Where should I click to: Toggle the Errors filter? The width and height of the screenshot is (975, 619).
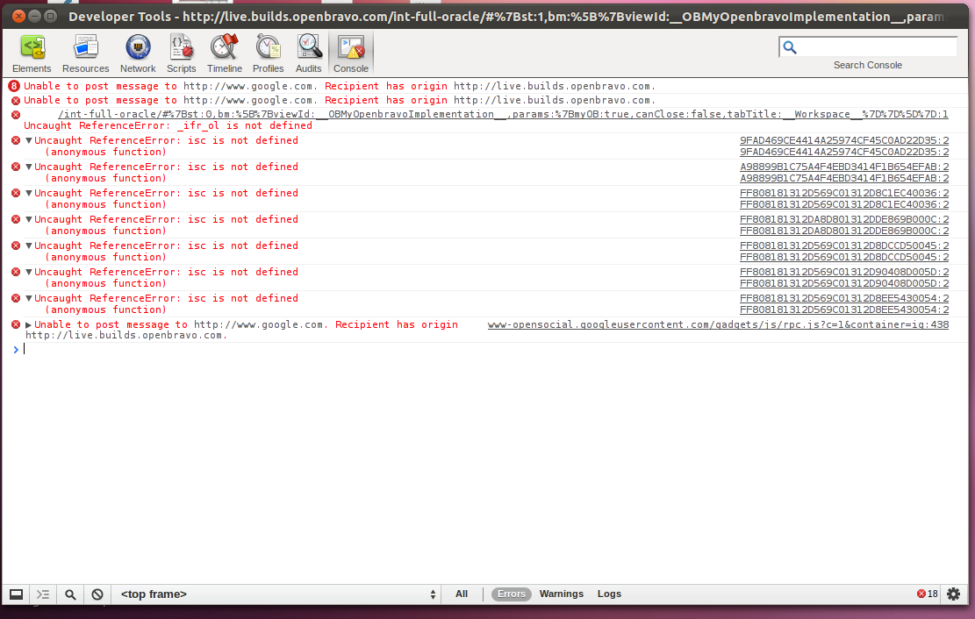(x=511, y=594)
